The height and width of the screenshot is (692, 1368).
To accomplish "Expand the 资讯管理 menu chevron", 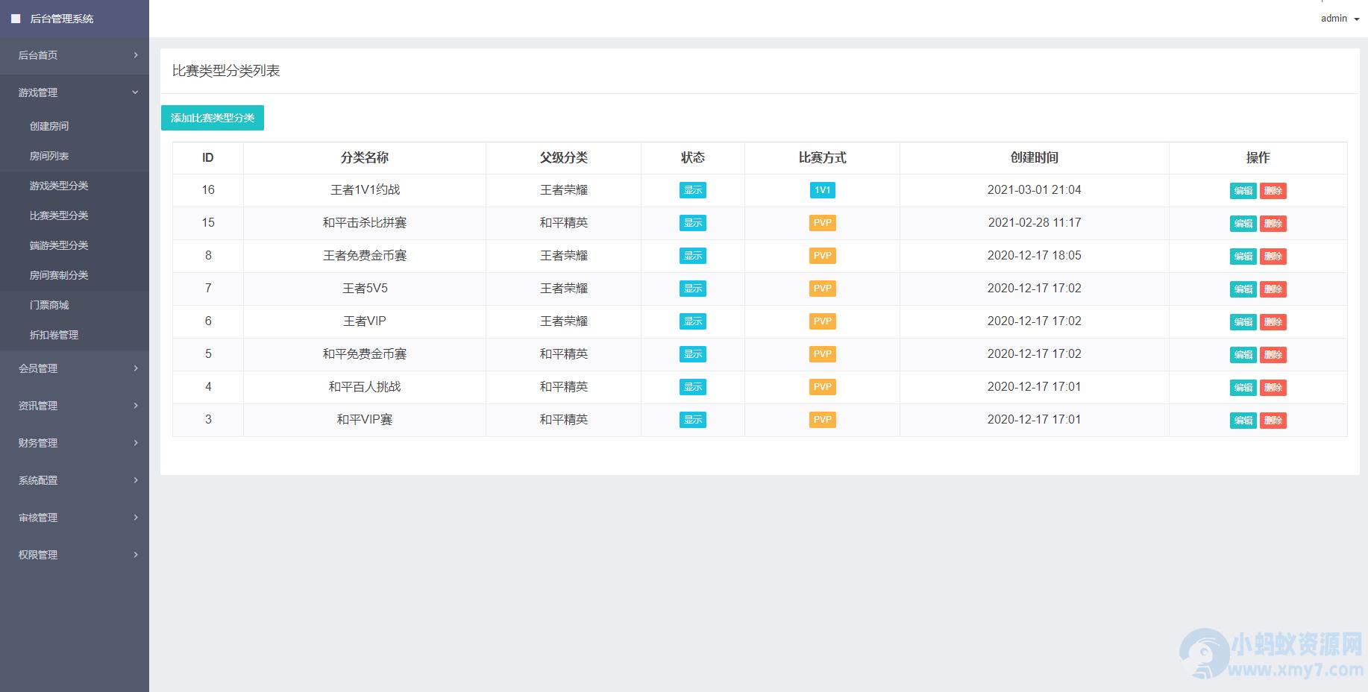I will [136, 406].
